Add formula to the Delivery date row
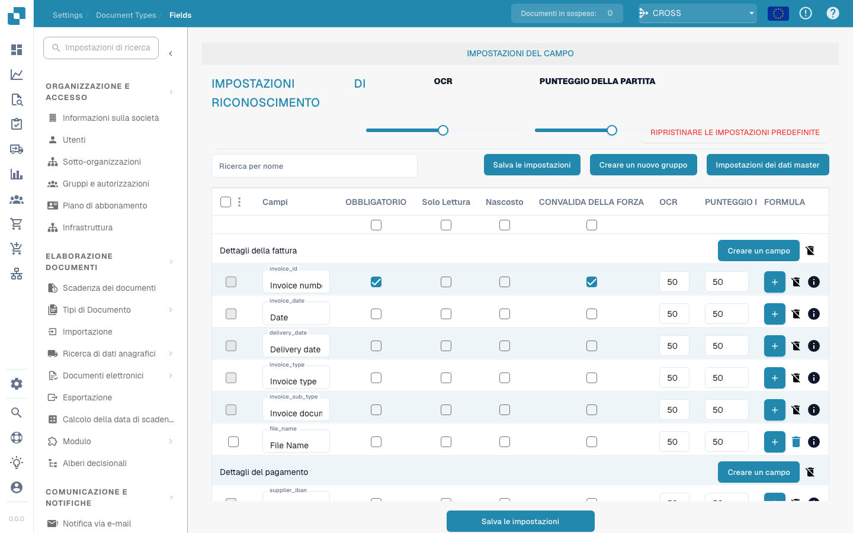 [775, 346]
